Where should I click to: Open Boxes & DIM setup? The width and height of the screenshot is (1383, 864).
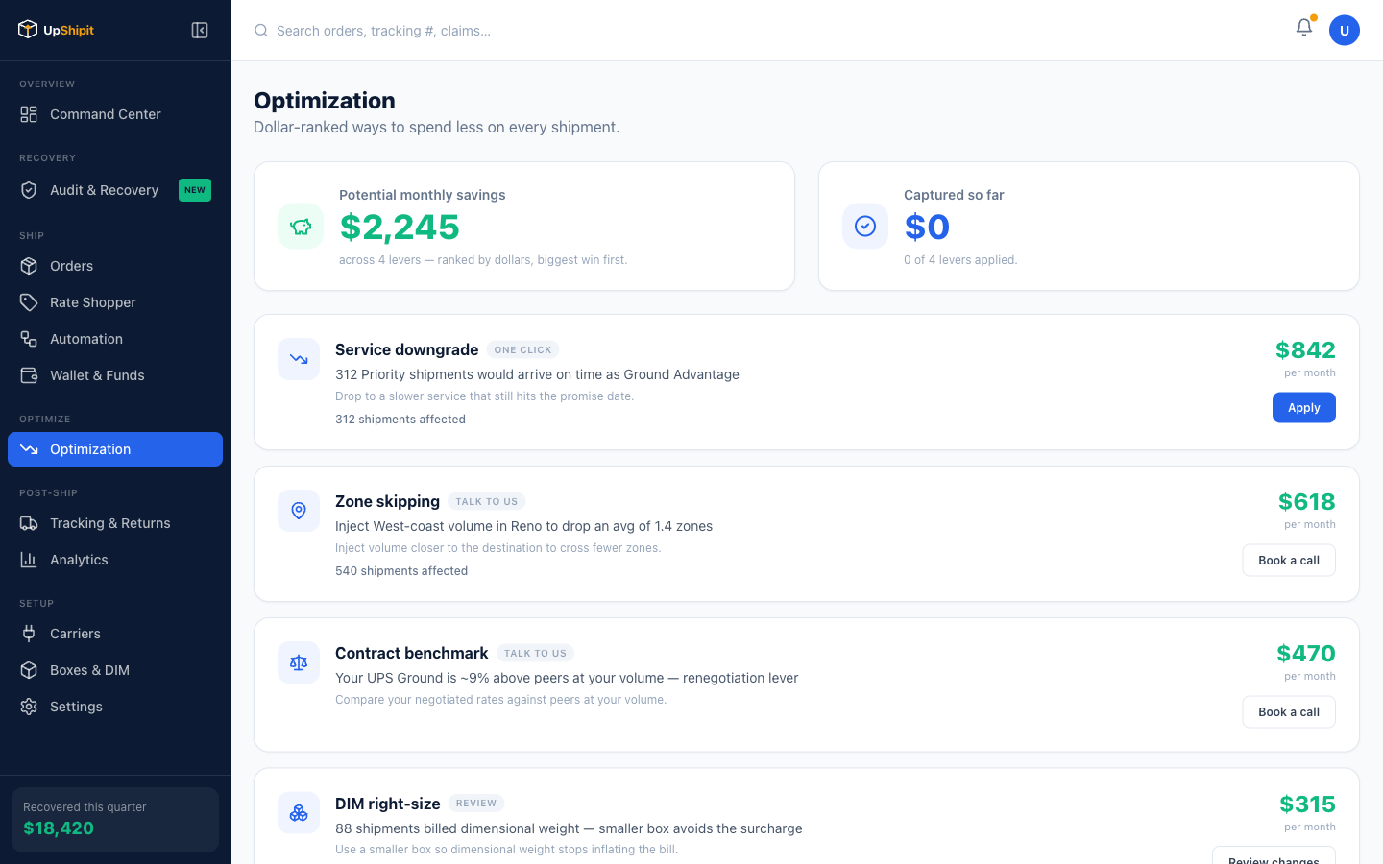tap(115, 670)
